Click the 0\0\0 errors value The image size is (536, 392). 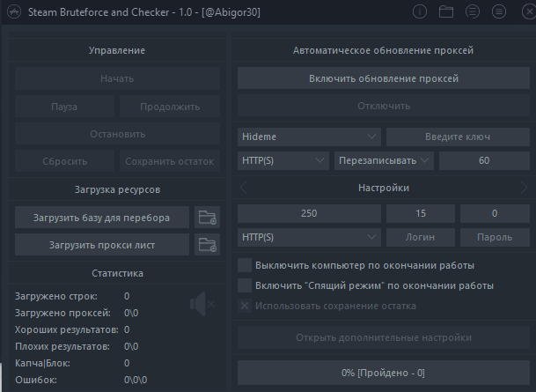click(136, 380)
